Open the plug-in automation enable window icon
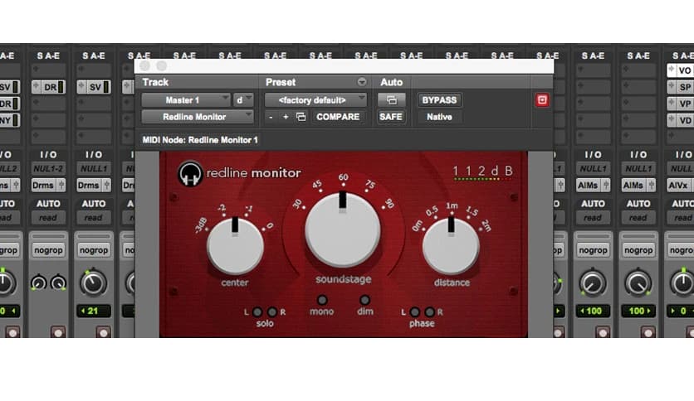The width and height of the screenshot is (694, 401). click(392, 100)
